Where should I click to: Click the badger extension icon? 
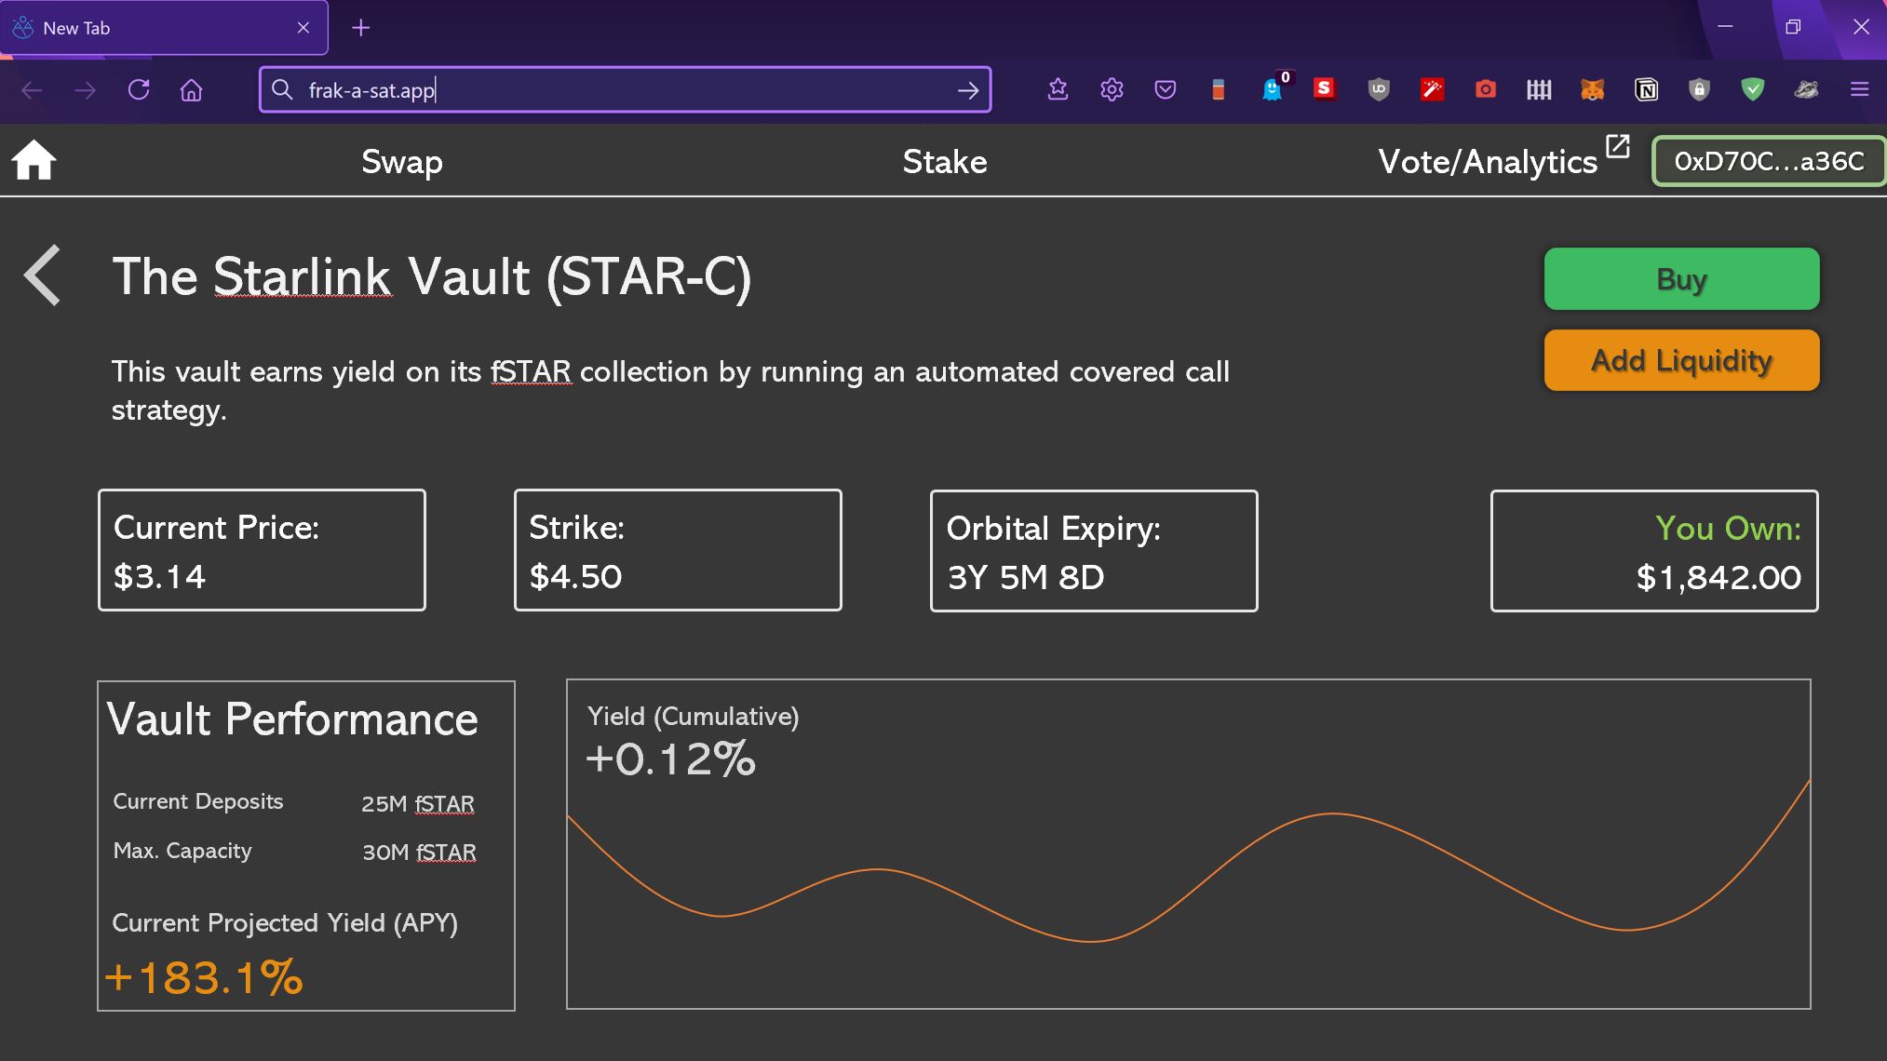1806,89
